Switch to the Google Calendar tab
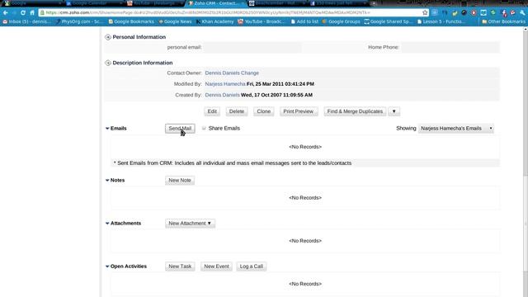528x297 pixels. (93, 3)
